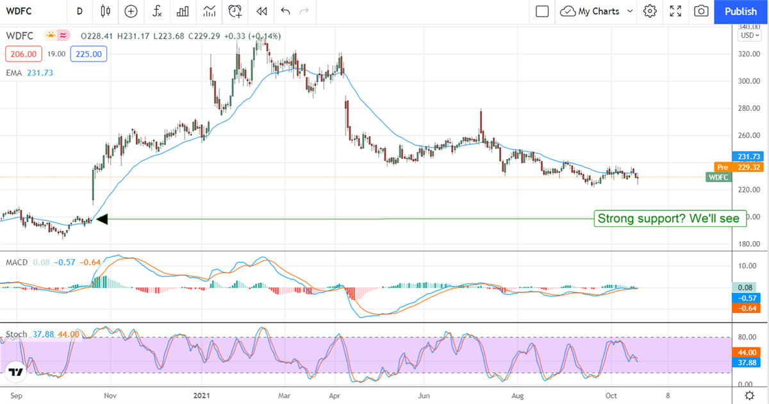Image resolution: width=769 pixels, height=404 pixels.
Task: Click the green WDFC price tag on price axis
Action: tap(718, 177)
